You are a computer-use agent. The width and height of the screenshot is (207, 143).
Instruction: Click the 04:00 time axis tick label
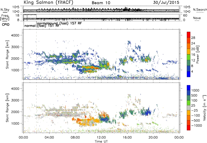coord(49,138)
